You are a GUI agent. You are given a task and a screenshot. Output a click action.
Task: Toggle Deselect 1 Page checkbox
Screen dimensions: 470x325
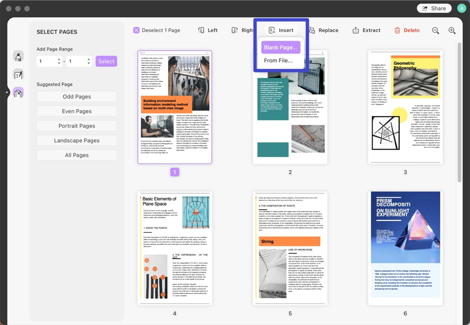(136, 30)
